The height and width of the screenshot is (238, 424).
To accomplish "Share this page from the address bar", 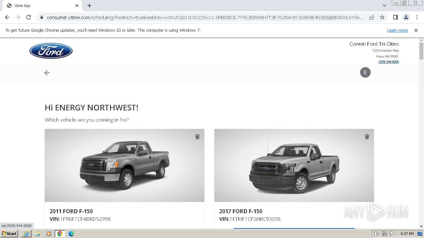I will click(x=372, y=17).
